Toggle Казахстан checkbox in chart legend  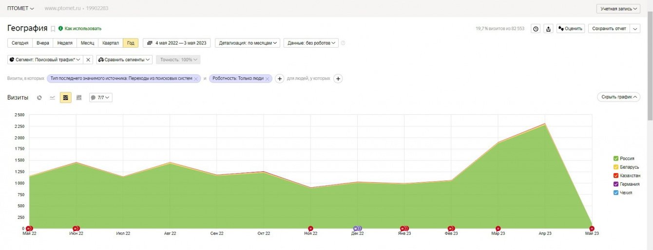pyautogui.click(x=616, y=176)
